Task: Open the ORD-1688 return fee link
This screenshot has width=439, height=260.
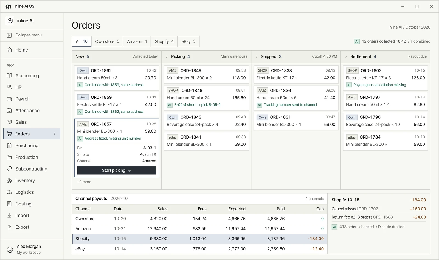Action: 383,217
